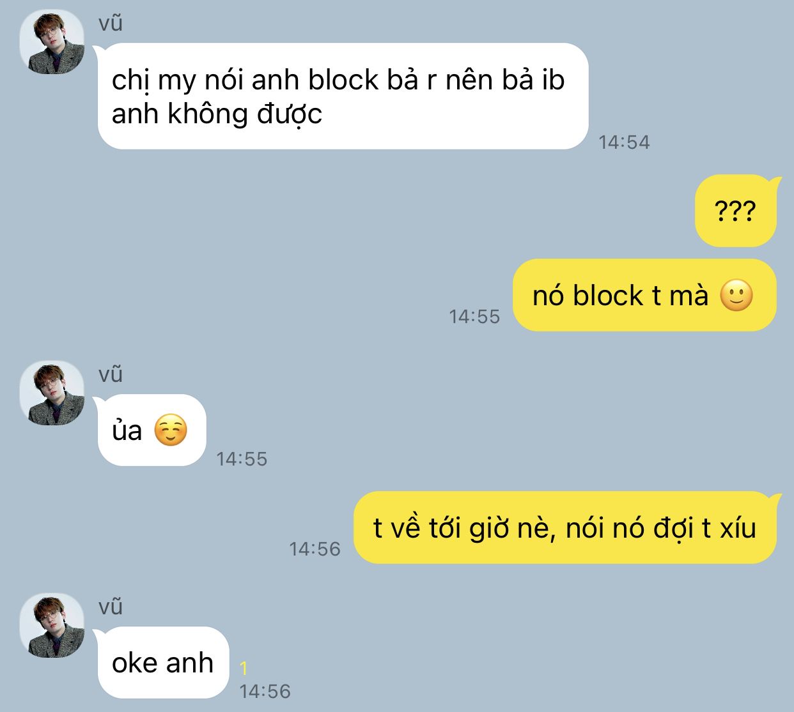Select the "nó block t mà" message bubble
The image size is (794, 712).
coord(644,295)
